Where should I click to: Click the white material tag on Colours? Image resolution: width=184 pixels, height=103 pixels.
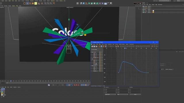pos(153,11)
